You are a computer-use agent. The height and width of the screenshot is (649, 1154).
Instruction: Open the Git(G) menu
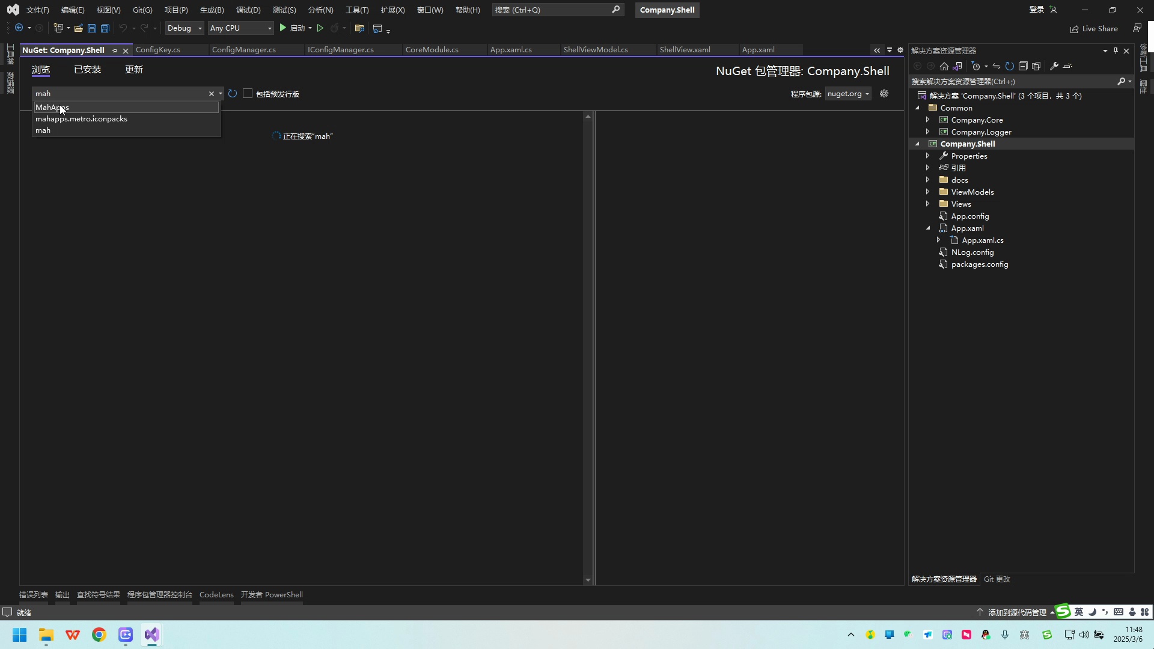[142, 10]
